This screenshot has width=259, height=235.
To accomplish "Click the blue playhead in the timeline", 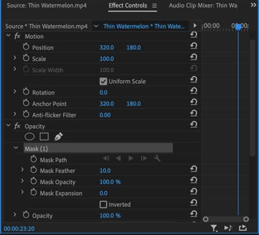I will [238, 27].
